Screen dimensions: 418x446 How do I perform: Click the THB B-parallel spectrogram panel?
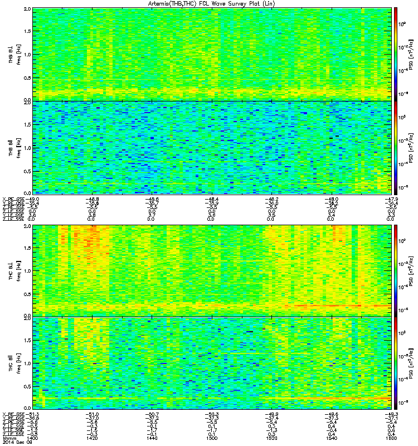tap(212, 148)
